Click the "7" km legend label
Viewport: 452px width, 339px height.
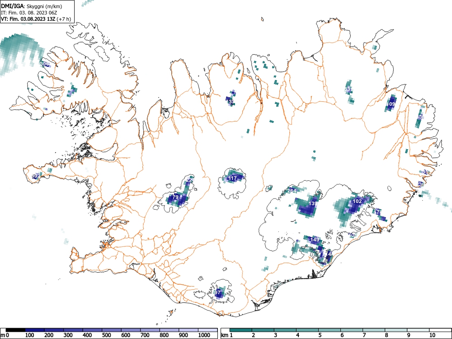(x=364, y=335)
